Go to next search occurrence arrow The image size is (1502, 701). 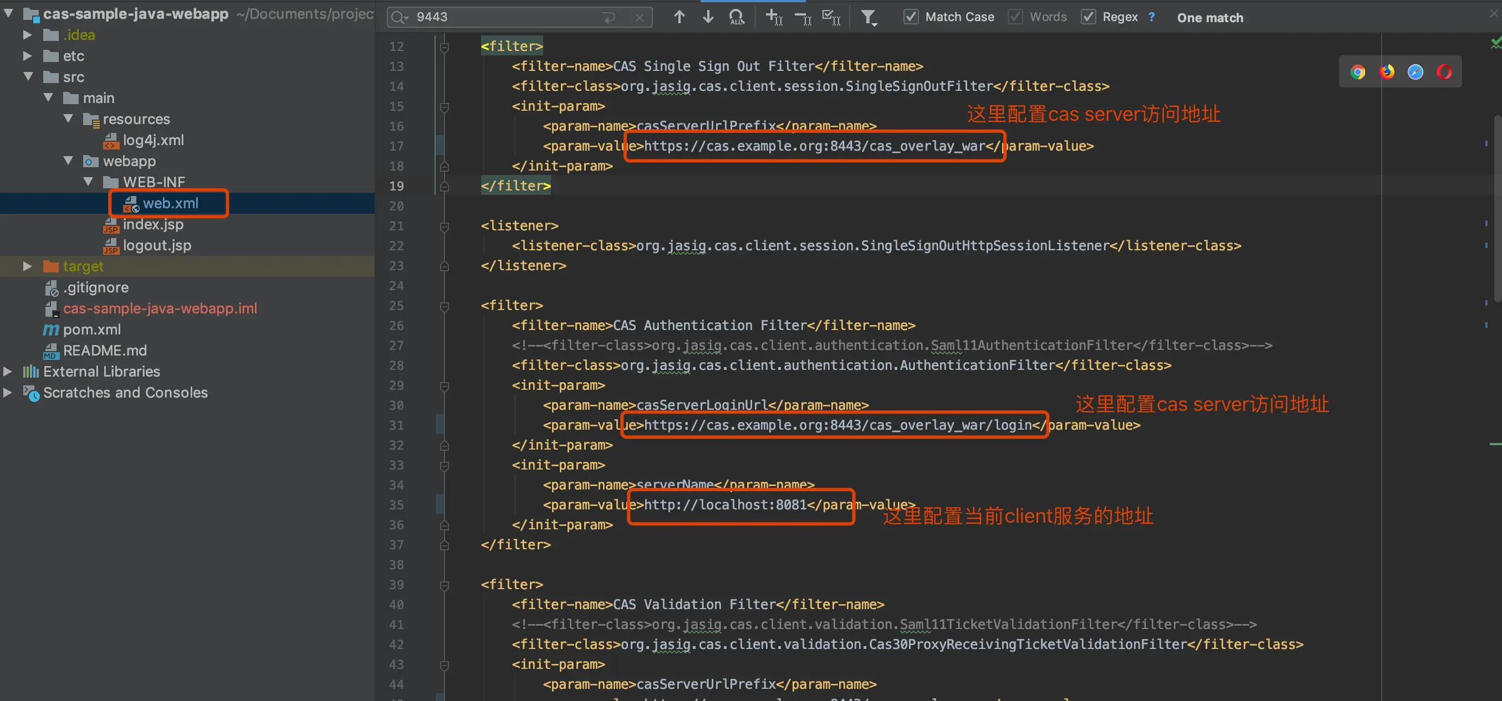coord(708,17)
